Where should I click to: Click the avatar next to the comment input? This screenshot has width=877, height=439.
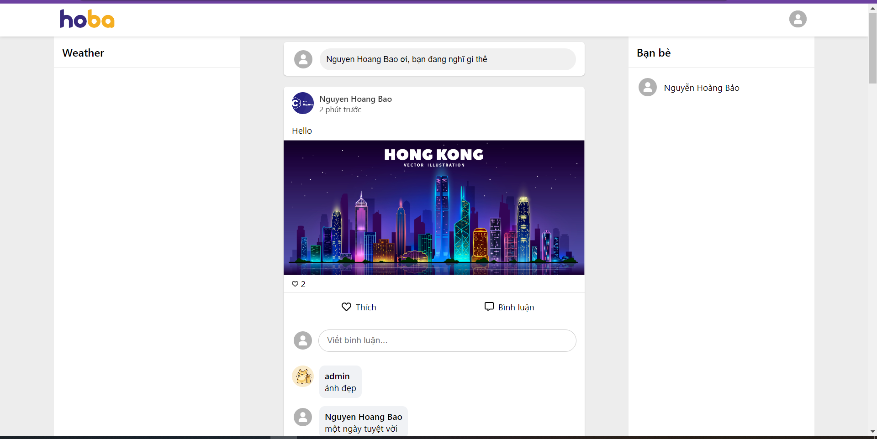pos(302,340)
